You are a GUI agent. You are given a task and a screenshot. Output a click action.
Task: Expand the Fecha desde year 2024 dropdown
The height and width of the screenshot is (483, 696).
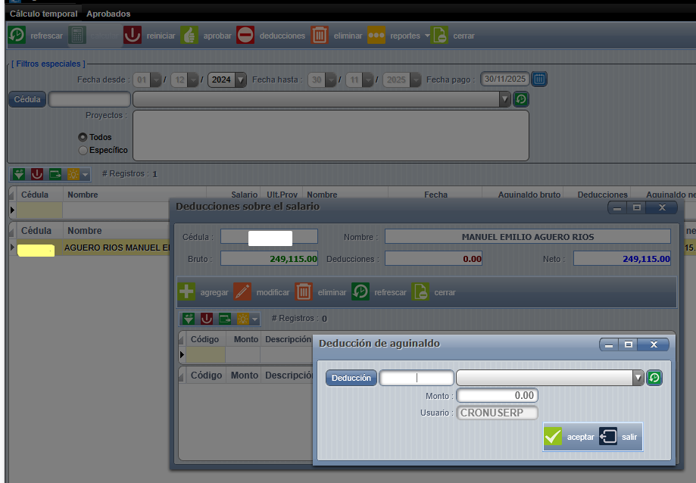tap(241, 79)
